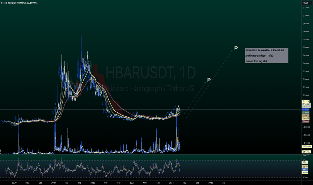Click the 2022 label on time axis

93,183
